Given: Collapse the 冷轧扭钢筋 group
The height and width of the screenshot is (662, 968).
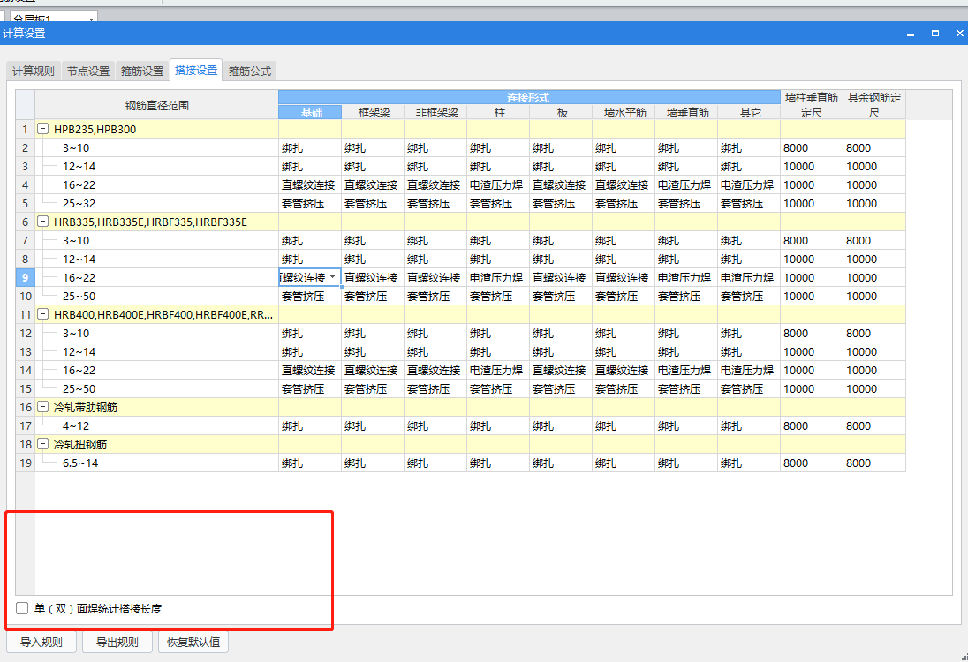Looking at the screenshot, I should pyautogui.click(x=43, y=444).
